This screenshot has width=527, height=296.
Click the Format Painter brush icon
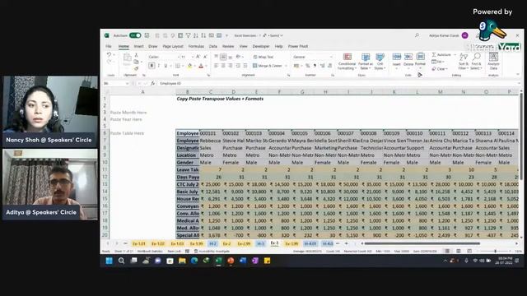pos(136,68)
